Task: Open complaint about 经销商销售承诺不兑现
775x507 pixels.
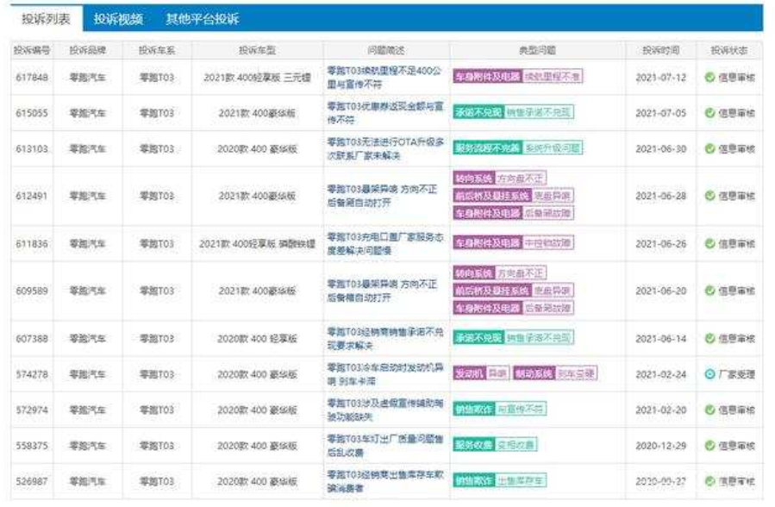Action: tap(385, 339)
